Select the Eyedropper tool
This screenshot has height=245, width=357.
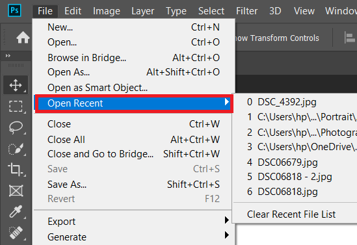click(x=16, y=212)
